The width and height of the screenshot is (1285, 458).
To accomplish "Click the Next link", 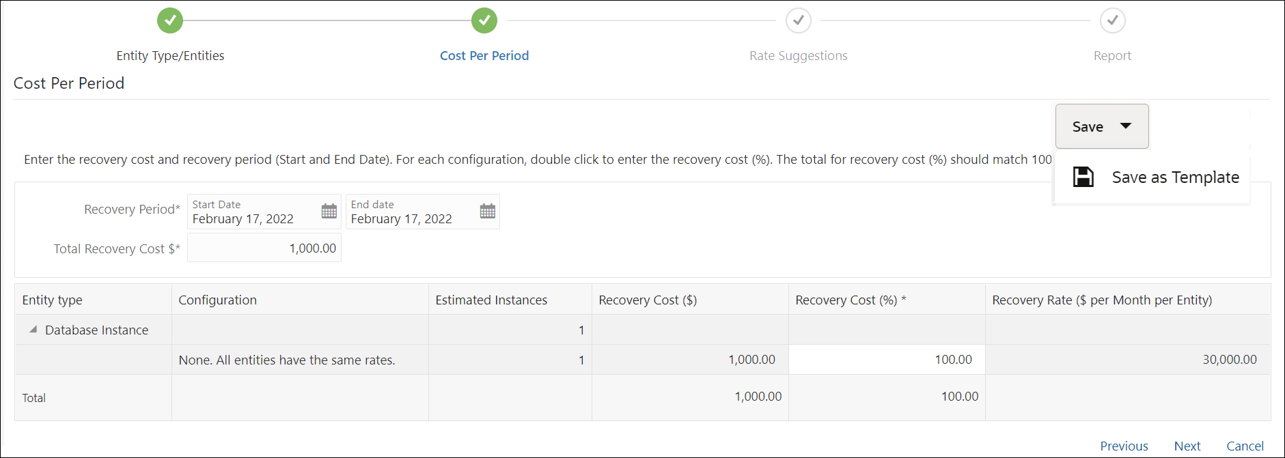I will [1187, 446].
